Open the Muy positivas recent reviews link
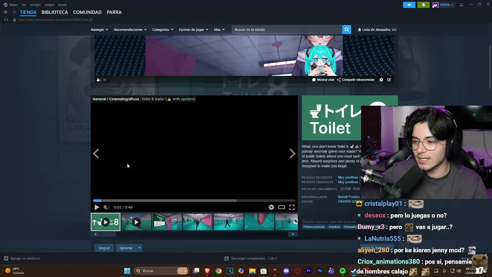The height and width of the screenshot is (277, 492). pyautogui.click(x=348, y=177)
